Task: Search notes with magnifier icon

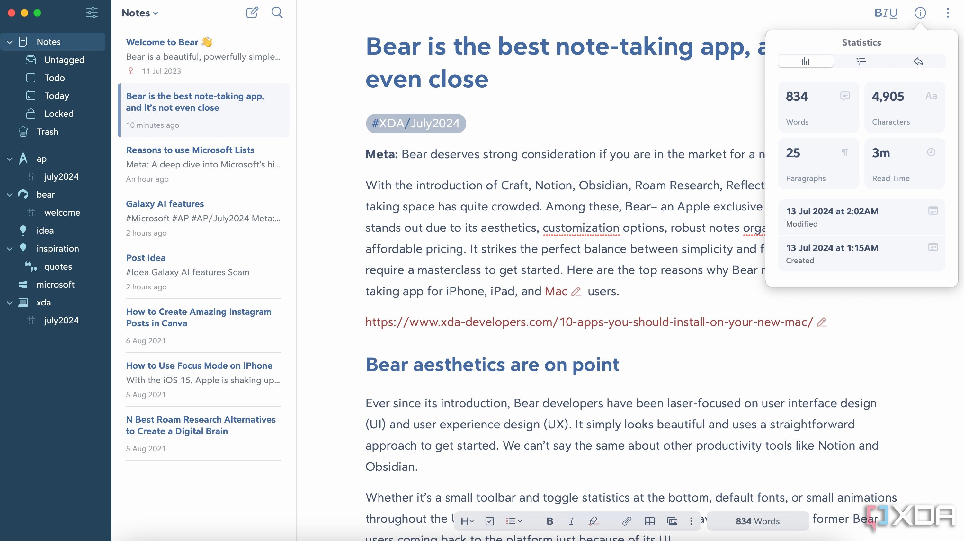Action: click(277, 12)
